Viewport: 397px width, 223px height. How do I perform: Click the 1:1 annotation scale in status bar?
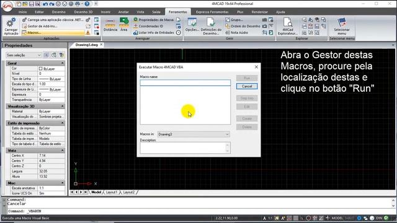(x=270, y=218)
